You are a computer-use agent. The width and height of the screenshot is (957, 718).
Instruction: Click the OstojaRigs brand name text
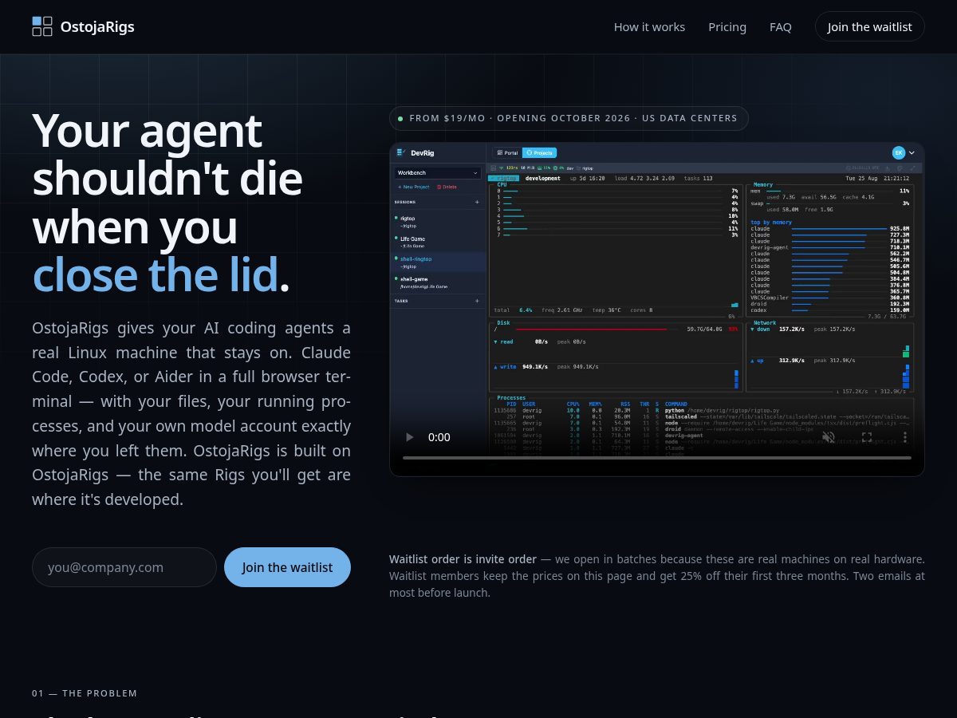click(x=97, y=26)
